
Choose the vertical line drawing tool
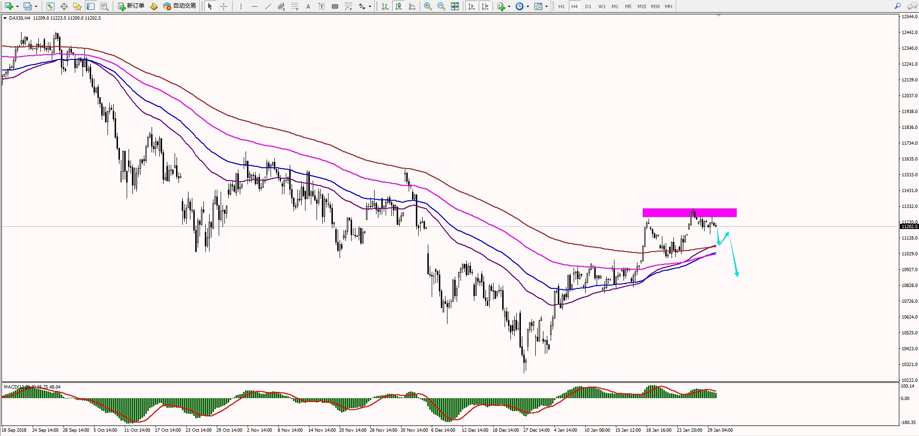pyautogui.click(x=241, y=6)
